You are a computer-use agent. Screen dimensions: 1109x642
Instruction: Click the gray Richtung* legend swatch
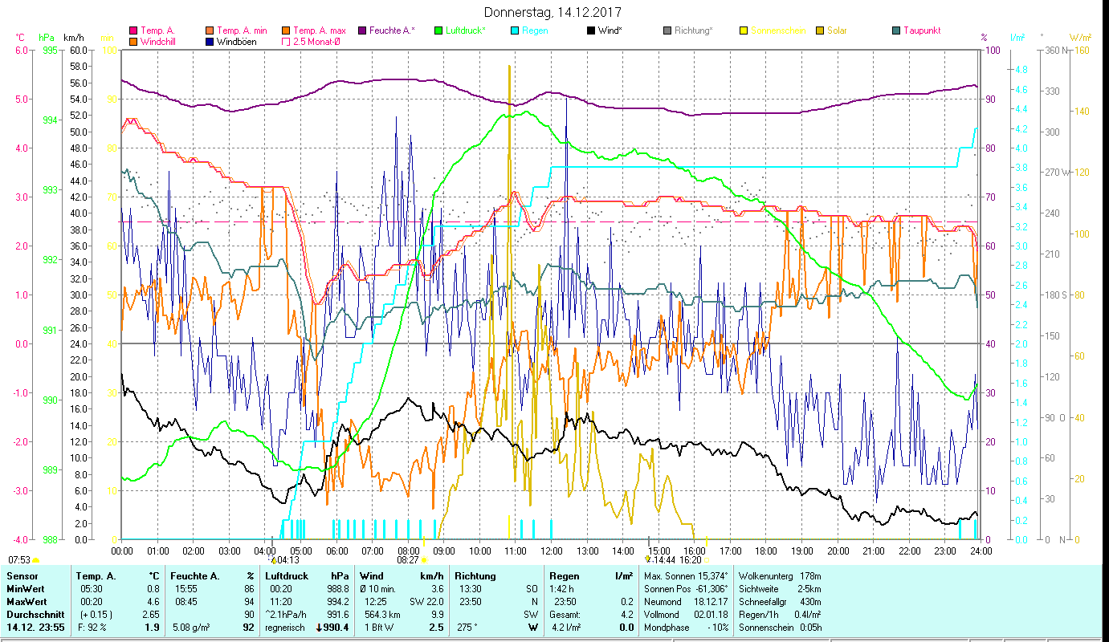coord(667,30)
